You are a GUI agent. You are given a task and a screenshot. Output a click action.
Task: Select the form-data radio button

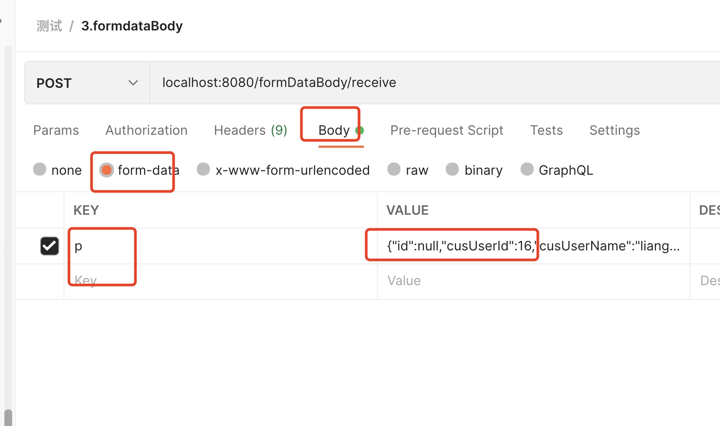pyautogui.click(x=107, y=170)
